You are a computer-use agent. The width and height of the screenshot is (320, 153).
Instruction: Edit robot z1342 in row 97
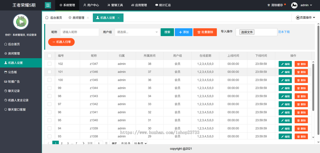[x=285, y=104]
